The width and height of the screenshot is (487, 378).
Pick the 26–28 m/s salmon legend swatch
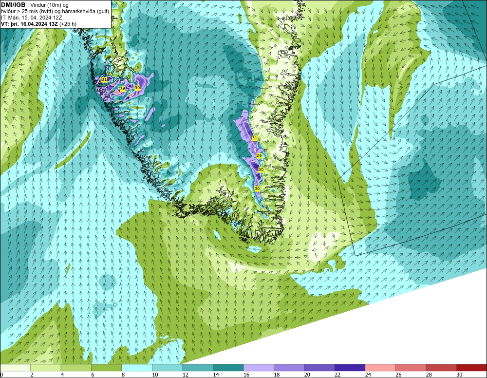point(411,368)
